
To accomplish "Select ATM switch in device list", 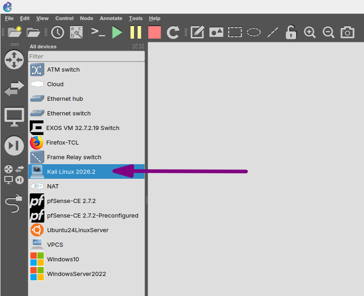I will (x=86, y=69).
